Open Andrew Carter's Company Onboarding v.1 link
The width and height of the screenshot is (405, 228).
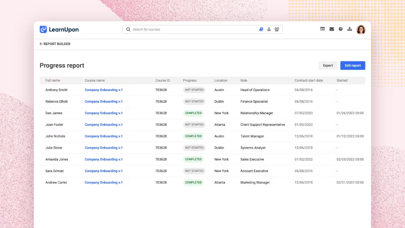click(104, 182)
